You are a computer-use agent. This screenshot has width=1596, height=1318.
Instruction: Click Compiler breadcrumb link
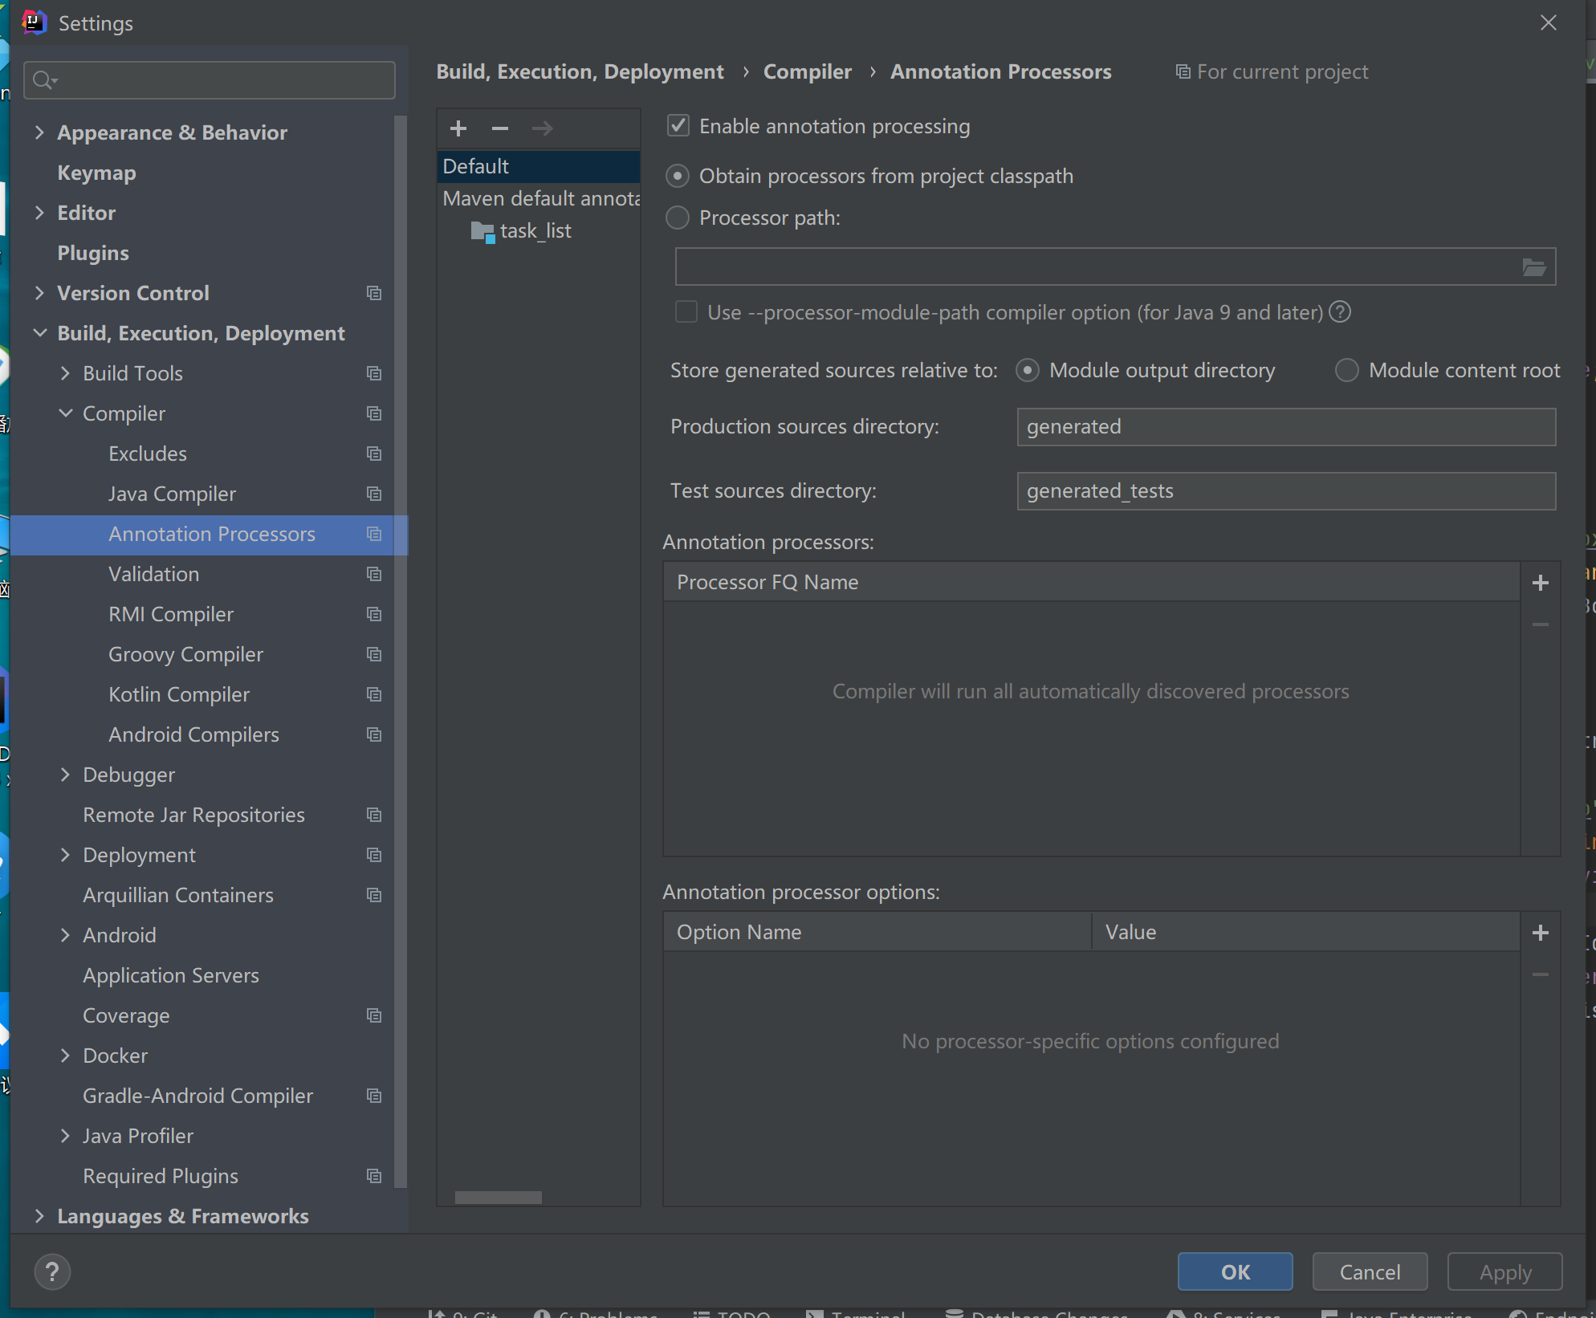(x=807, y=72)
